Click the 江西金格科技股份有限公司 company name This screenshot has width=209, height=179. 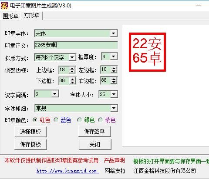tap(165, 171)
